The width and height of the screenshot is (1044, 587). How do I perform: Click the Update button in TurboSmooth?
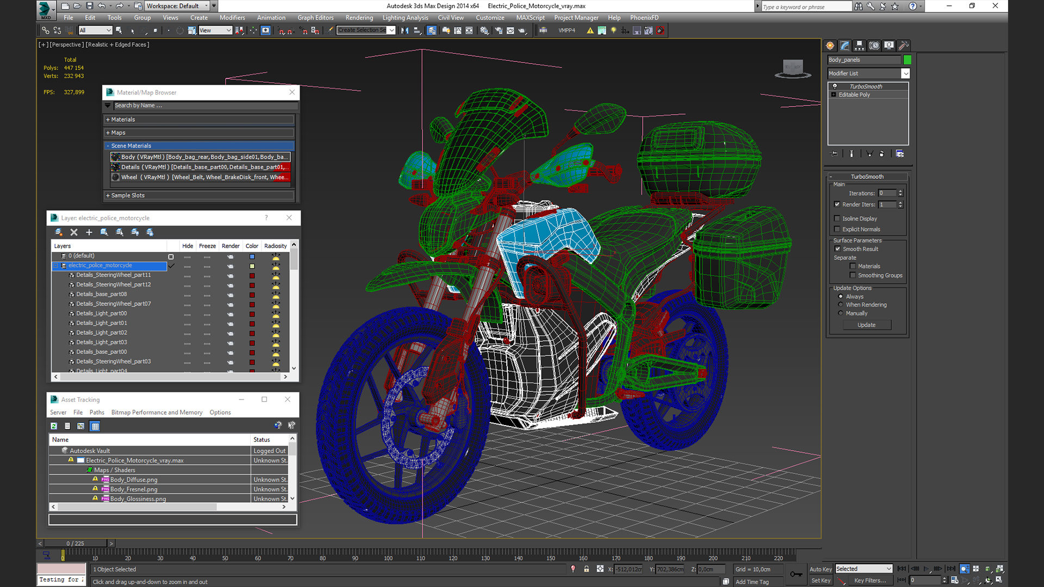pos(867,325)
